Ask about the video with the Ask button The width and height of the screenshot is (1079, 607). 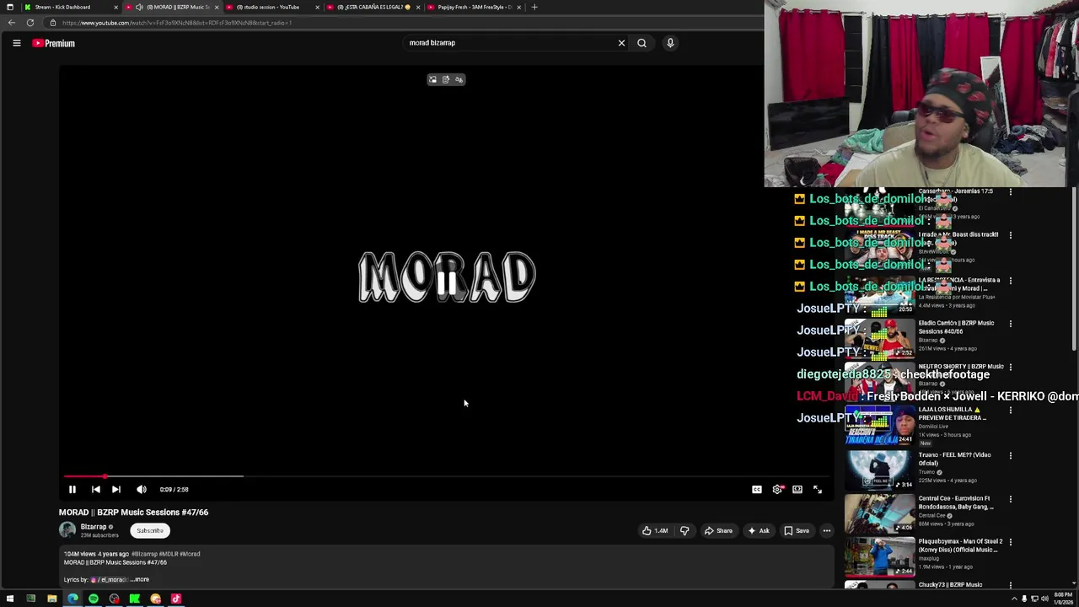(758, 530)
